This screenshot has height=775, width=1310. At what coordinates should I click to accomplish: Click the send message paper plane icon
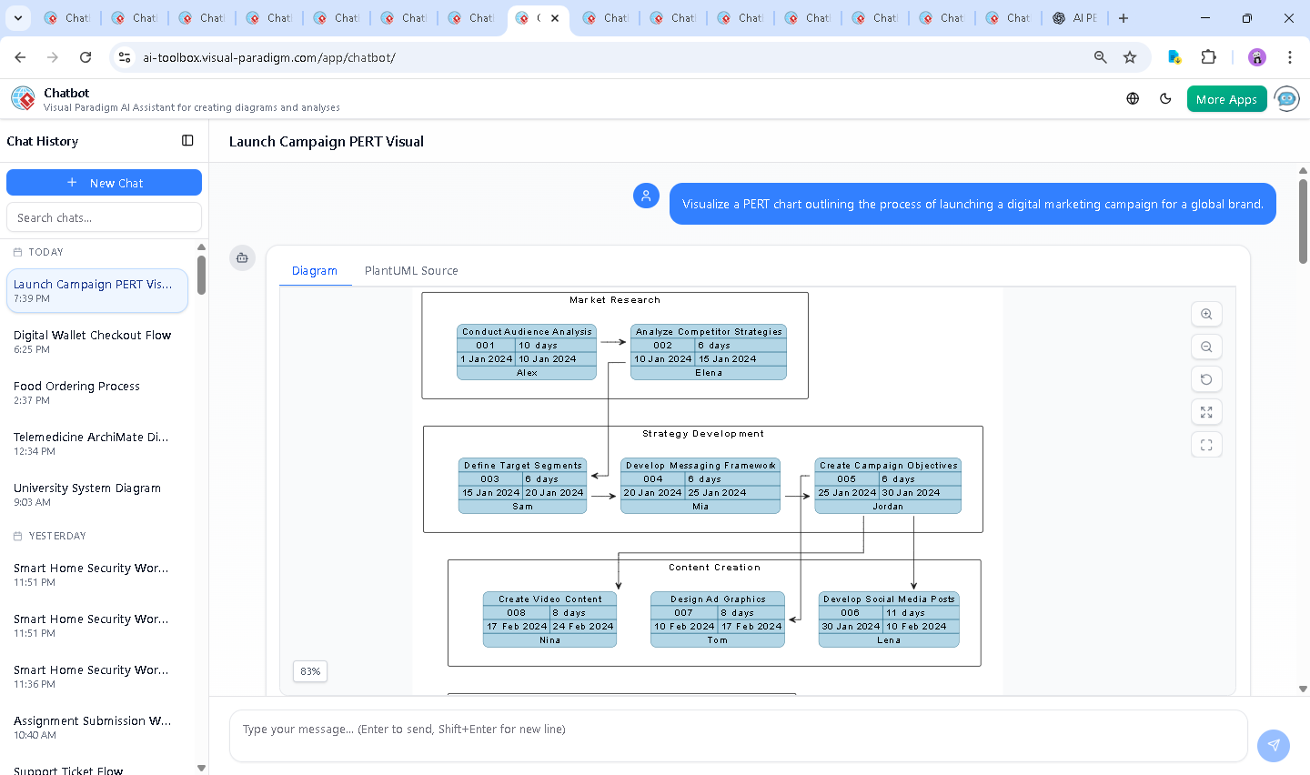click(1274, 745)
